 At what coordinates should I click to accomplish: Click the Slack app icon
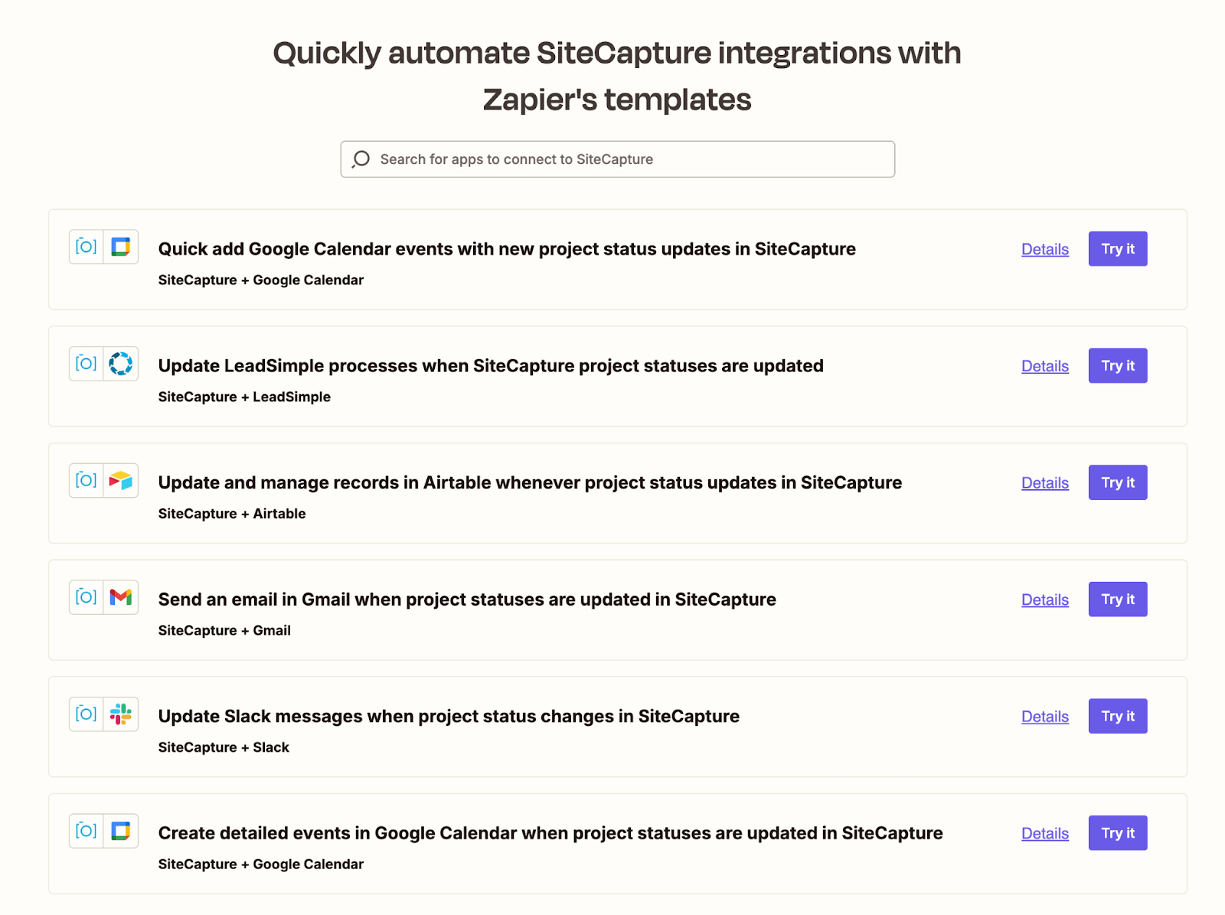pos(121,714)
